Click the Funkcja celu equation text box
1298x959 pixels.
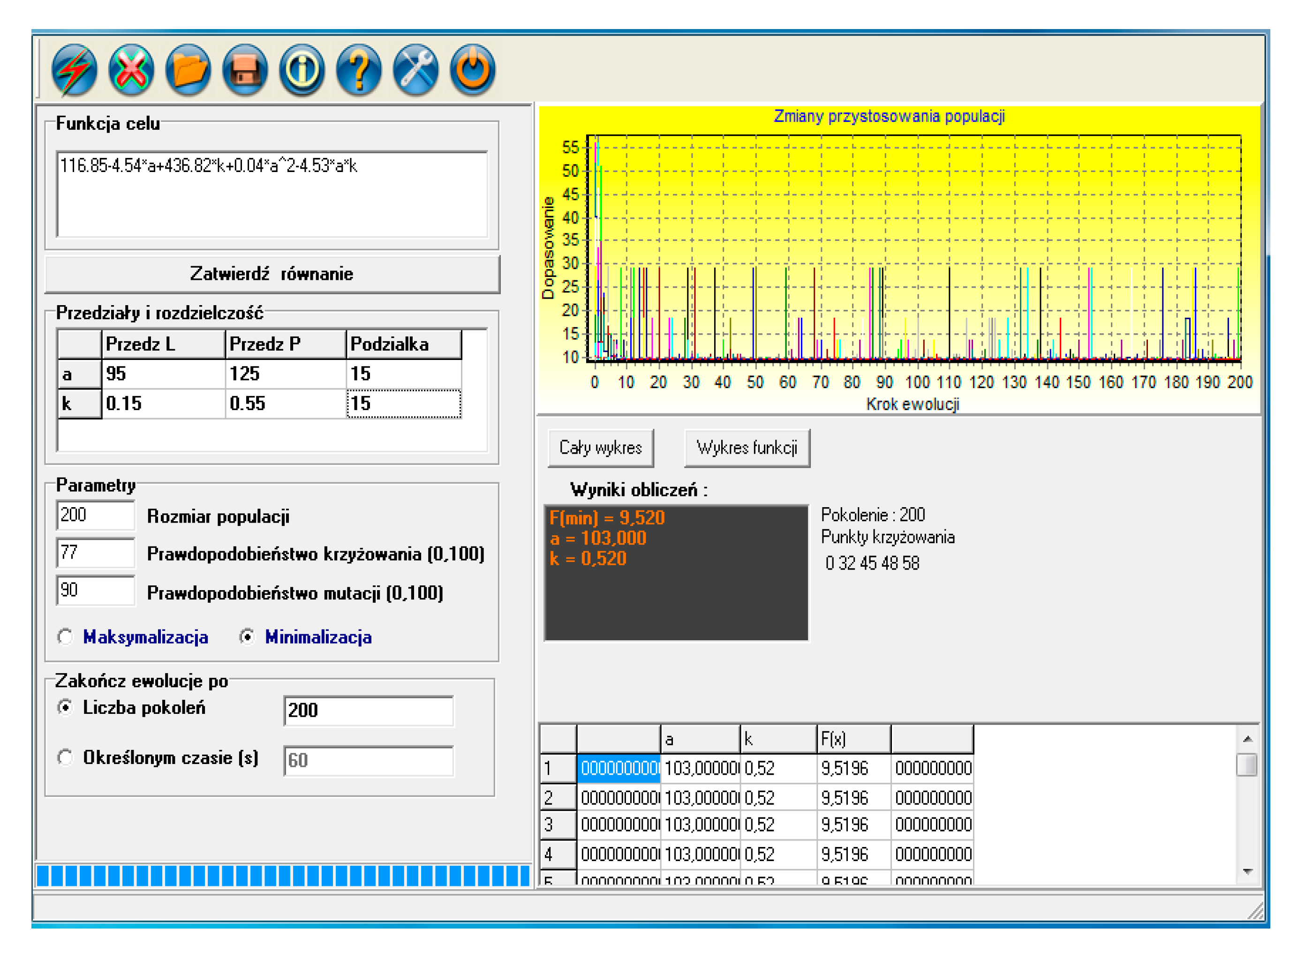pos(272,195)
